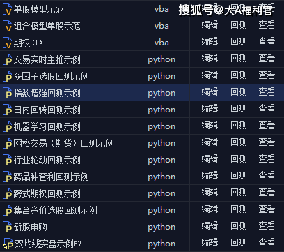Screen dimensions: 284x252
Task: Click 回测 for 跨式期权回测示例
Action: coord(239,192)
